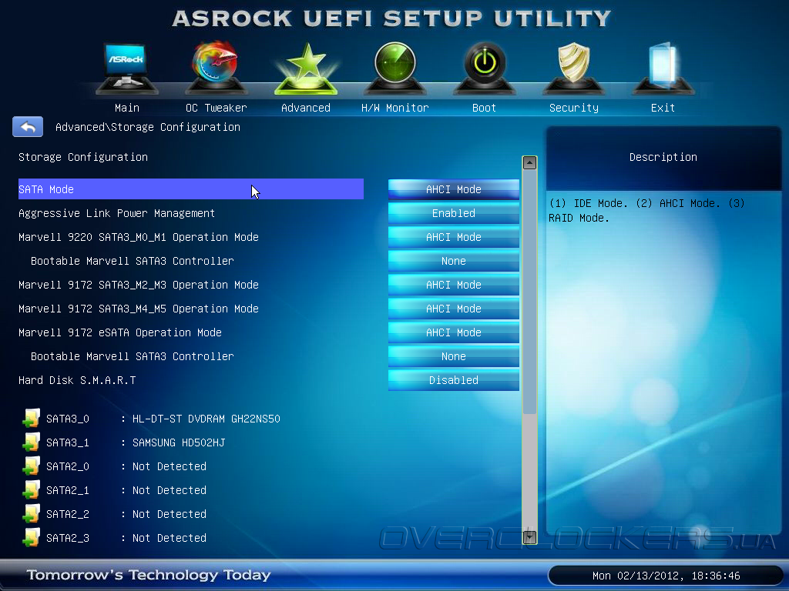Select HL-DT-ST DVDRAM GH22NS50 entry
The image size is (789, 591).
pos(206,419)
